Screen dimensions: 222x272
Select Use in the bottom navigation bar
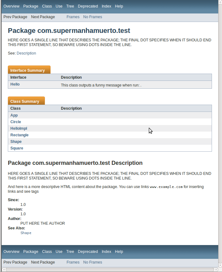59,252
